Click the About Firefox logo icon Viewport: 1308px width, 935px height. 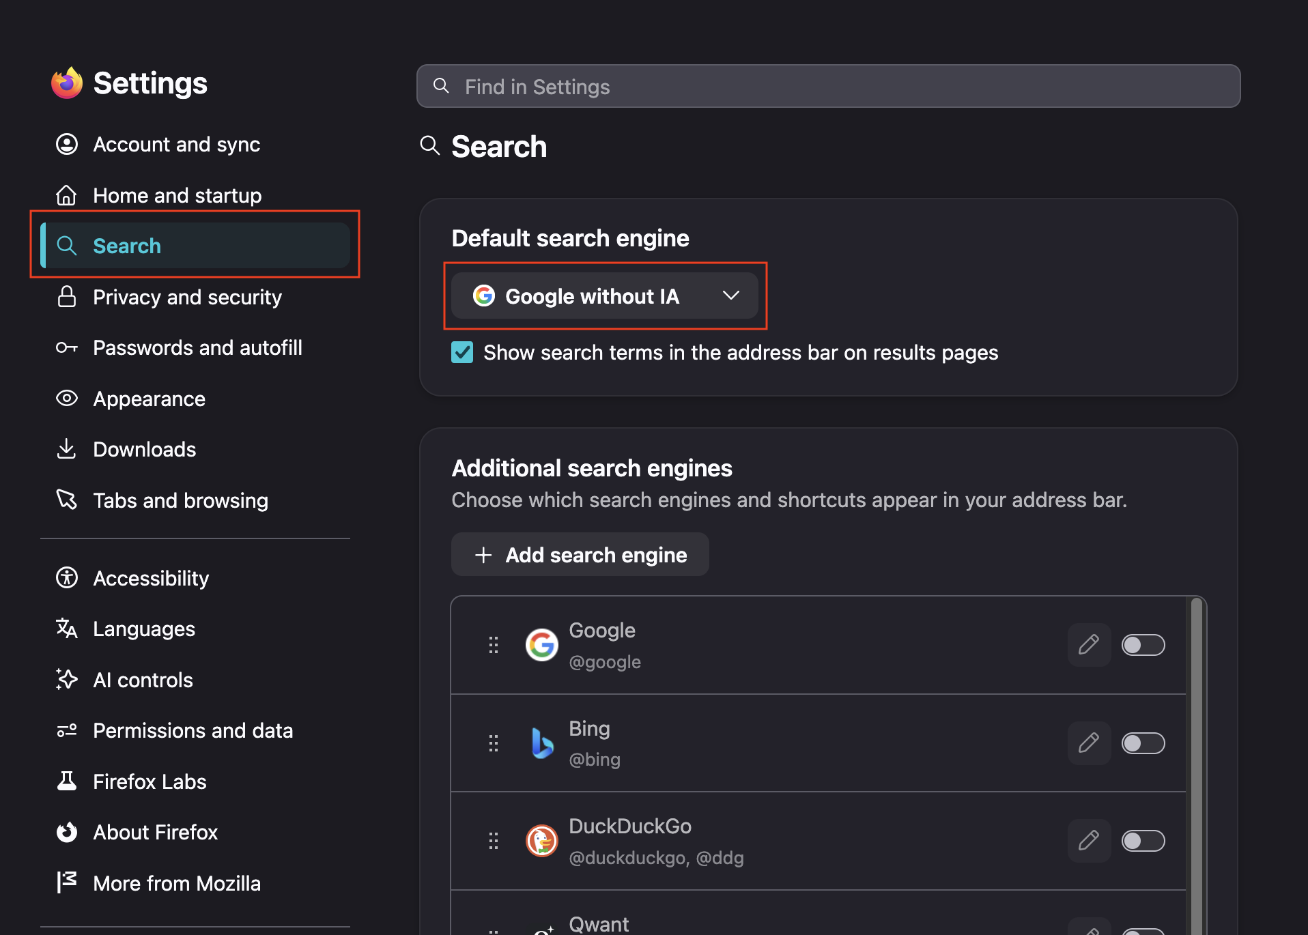click(67, 832)
